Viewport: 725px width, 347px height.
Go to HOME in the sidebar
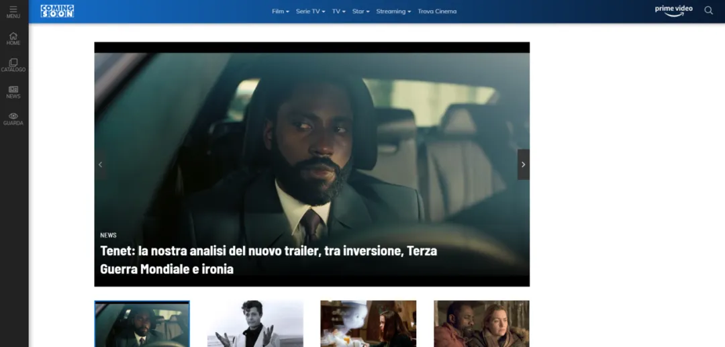(13, 39)
